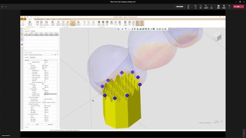The height and width of the screenshot is (138, 246).
Task: Collapse the Perforations tree group
Action: (30, 69)
